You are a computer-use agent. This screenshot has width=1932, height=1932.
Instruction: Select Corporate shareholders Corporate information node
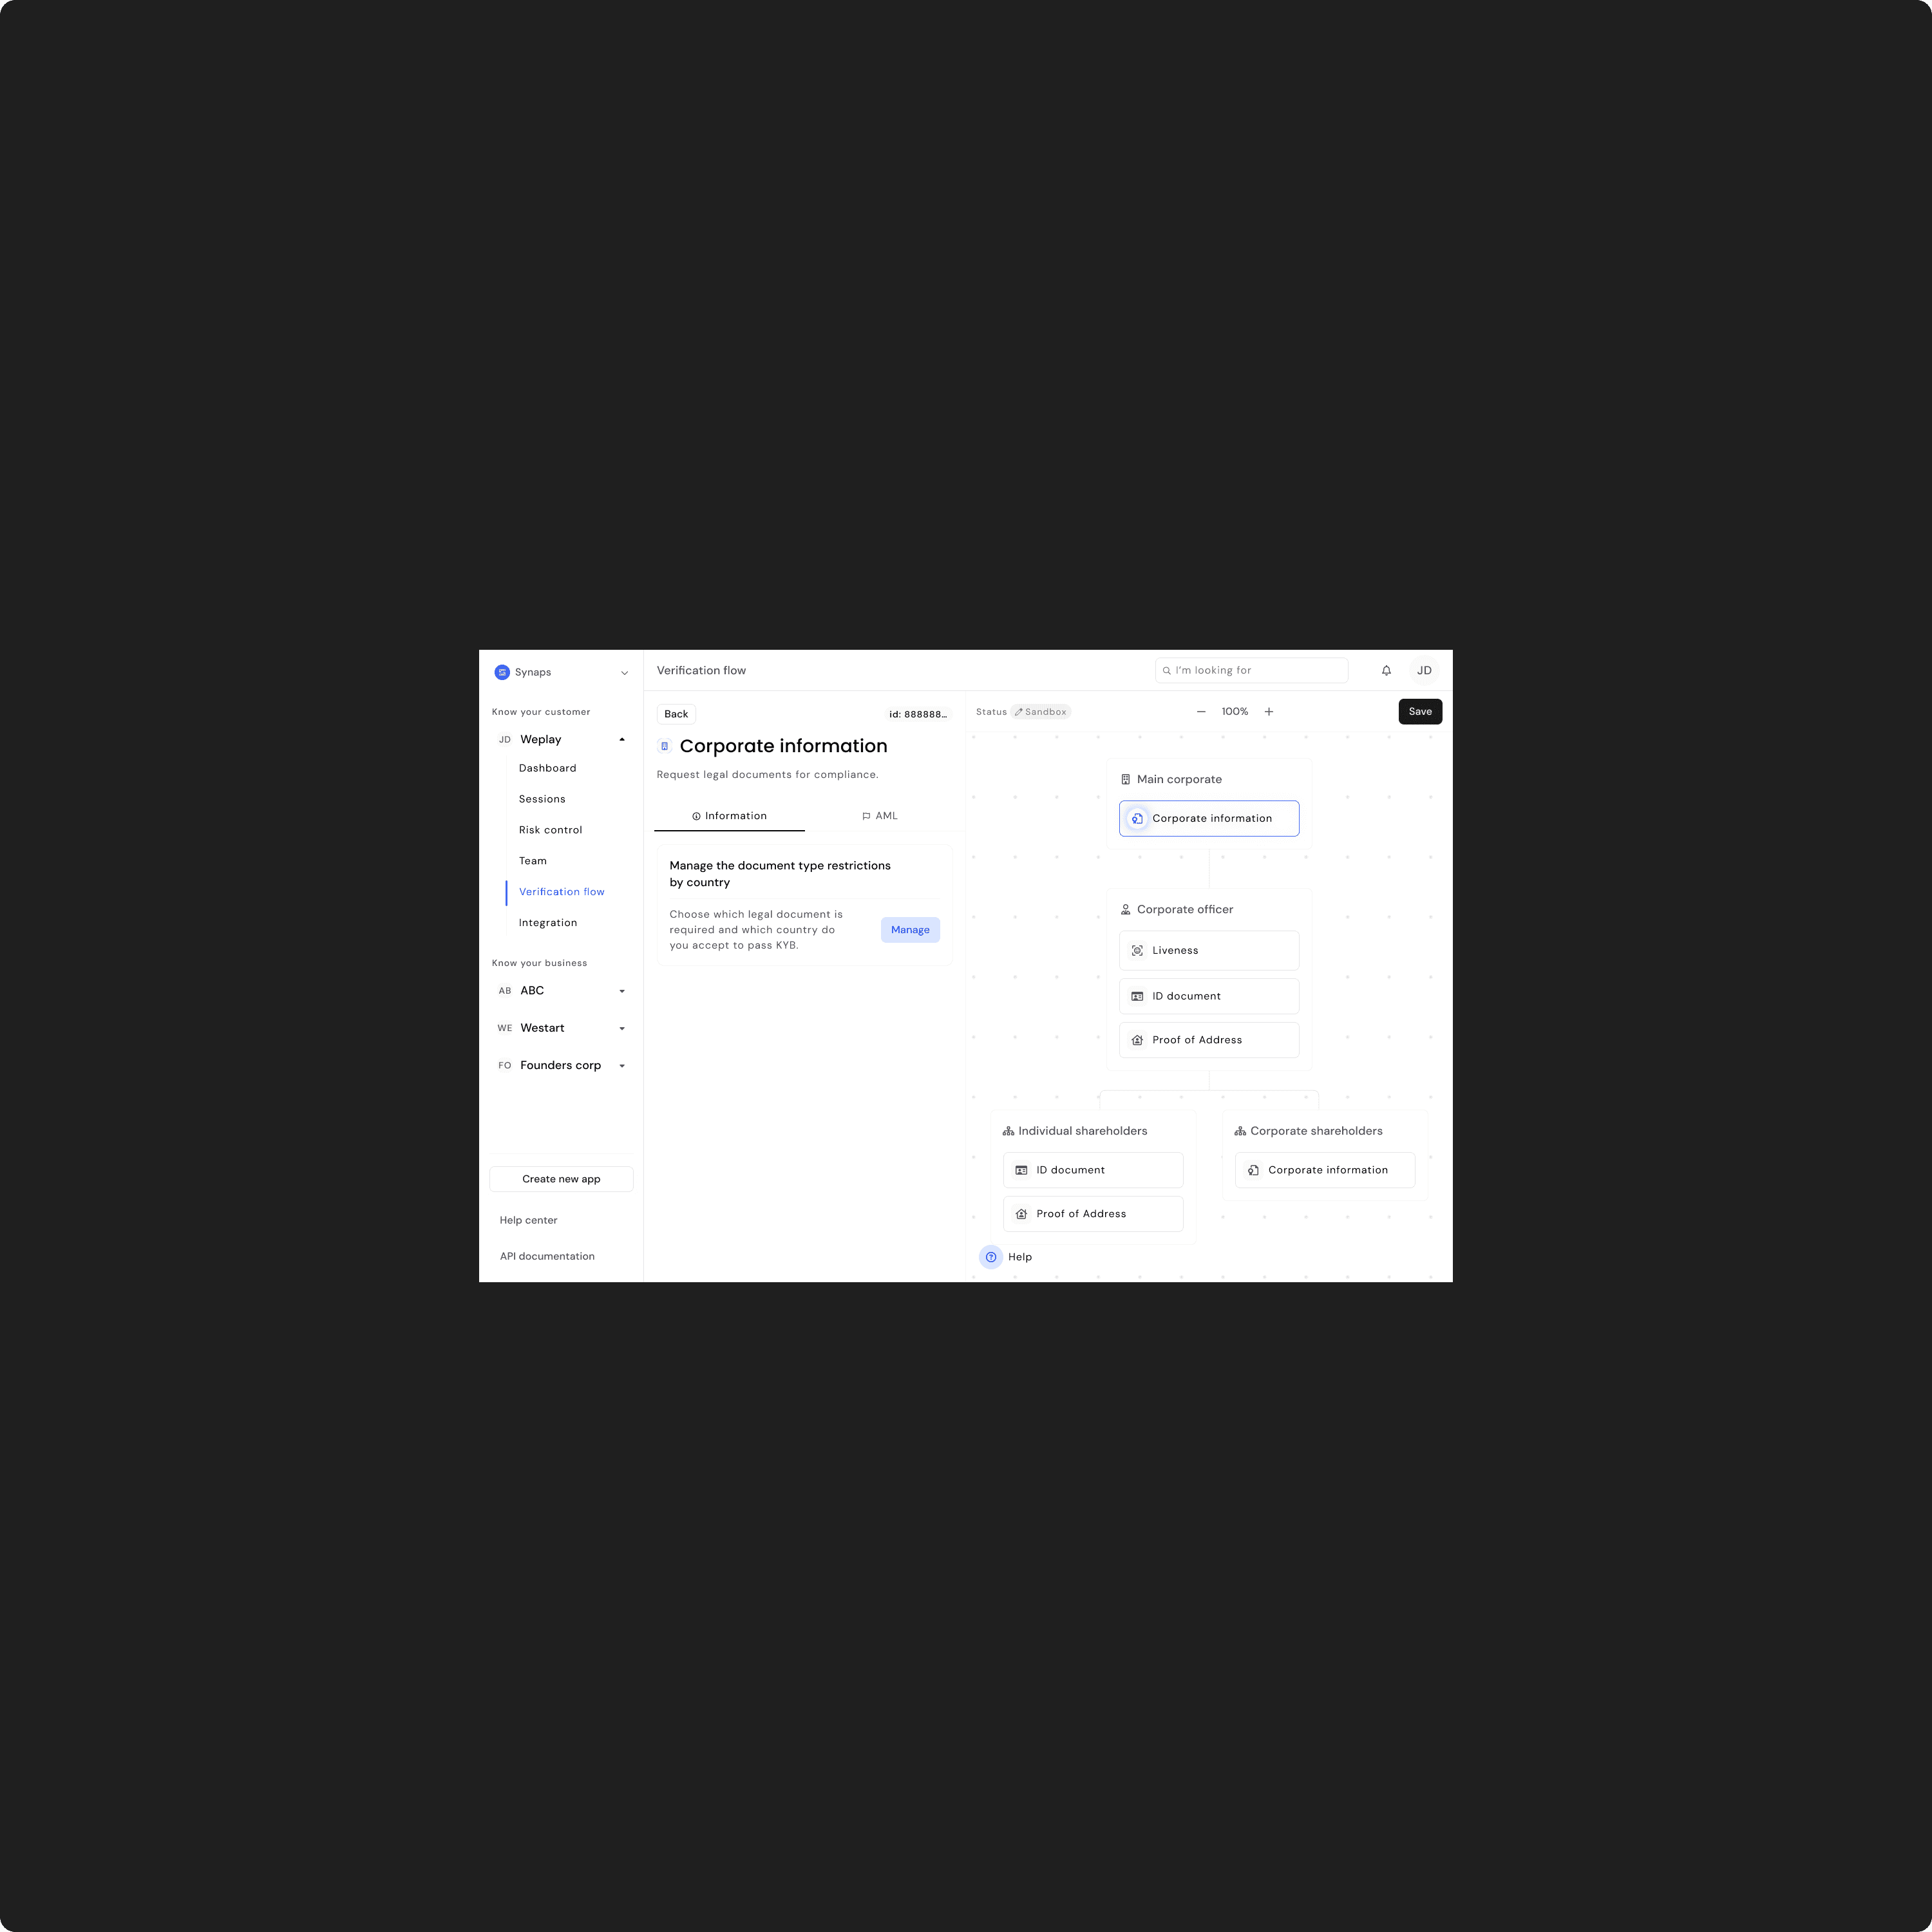tap(1324, 1170)
